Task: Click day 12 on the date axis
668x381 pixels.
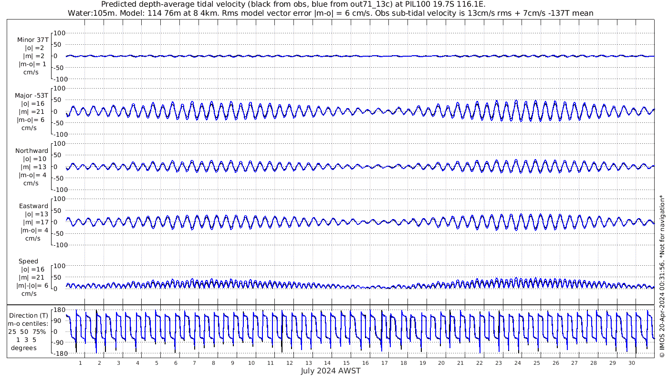Action: (289, 363)
